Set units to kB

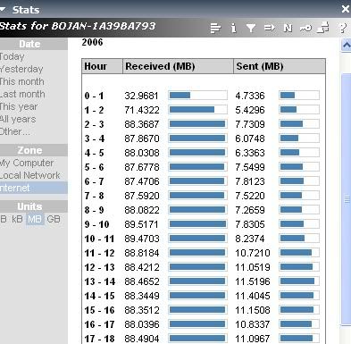(17, 219)
